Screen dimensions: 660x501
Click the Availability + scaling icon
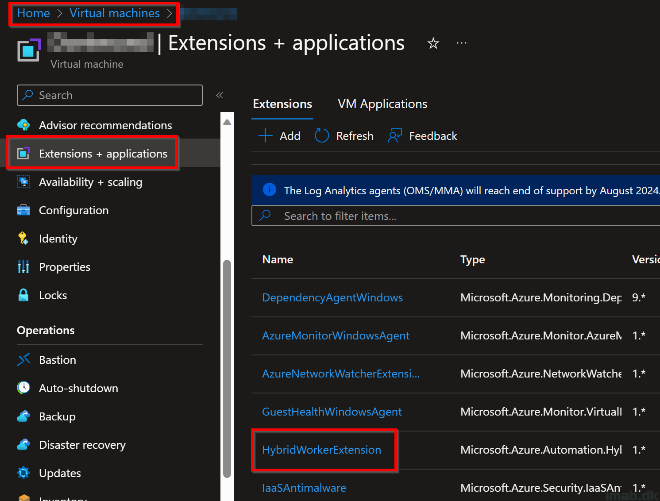click(x=23, y=182)
